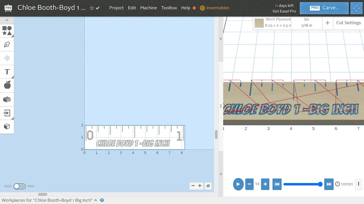Open the apple Icons library

[7, 85]
